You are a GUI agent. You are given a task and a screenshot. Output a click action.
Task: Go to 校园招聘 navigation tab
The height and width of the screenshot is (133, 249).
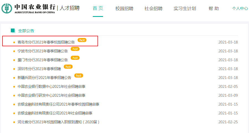pyautogui.click(x=124, y=8)
